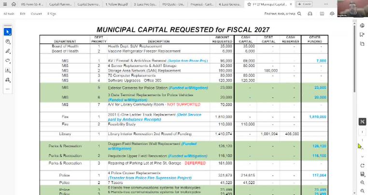Click the Create button for new tab
368x195 pixels.
click(x=304, y=4)
